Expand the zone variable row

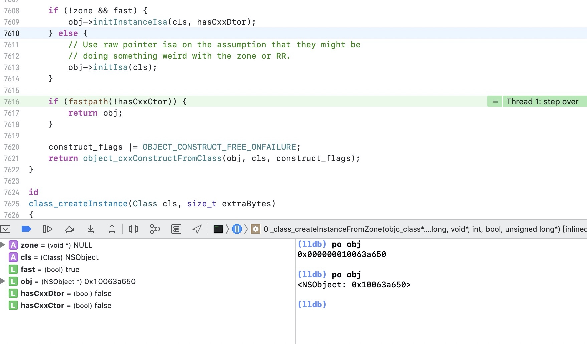point(3,245)
